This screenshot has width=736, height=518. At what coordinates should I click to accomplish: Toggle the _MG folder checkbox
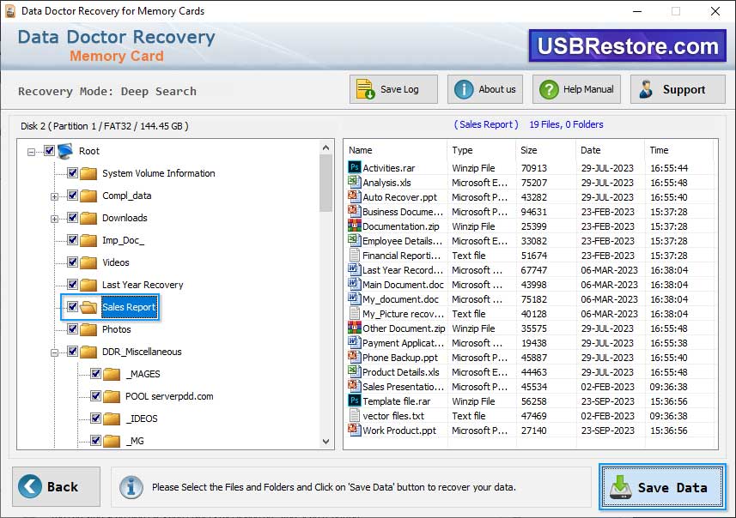[x=95, y=441]
